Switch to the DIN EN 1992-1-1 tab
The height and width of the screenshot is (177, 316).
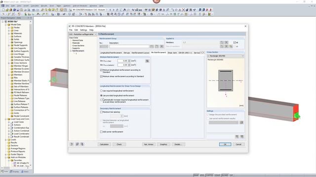(185, 53)
